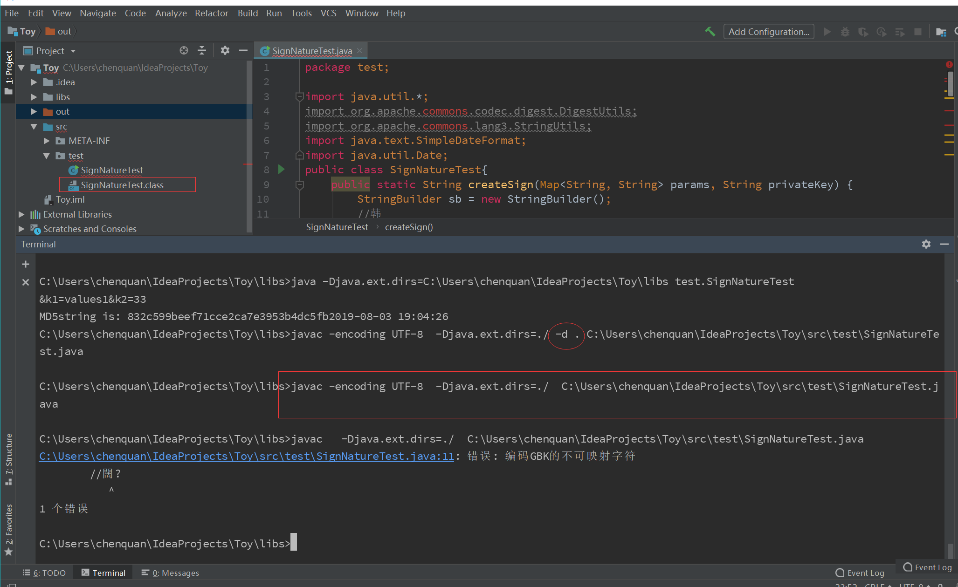This screenshot has height=587, width=958.
Task: Toggle the Structure side tool window
Action: click(x=8, y=459)
